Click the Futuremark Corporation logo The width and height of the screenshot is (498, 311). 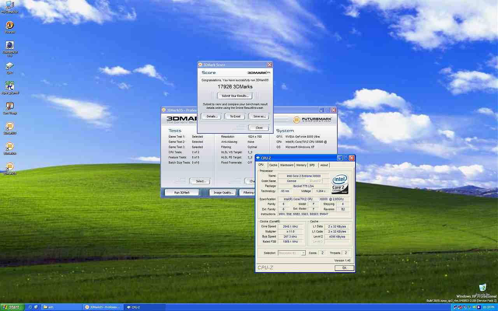click(x=312, y=120)
